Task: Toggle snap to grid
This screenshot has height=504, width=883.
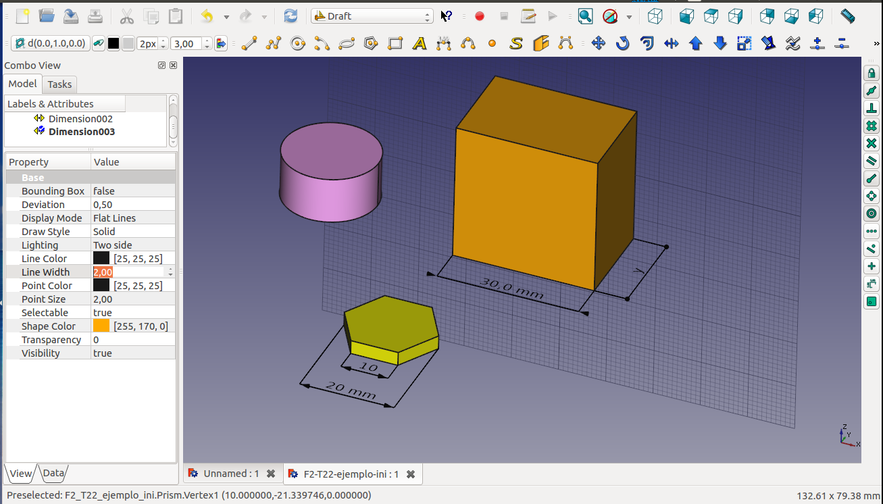Action: click(872, 126)
